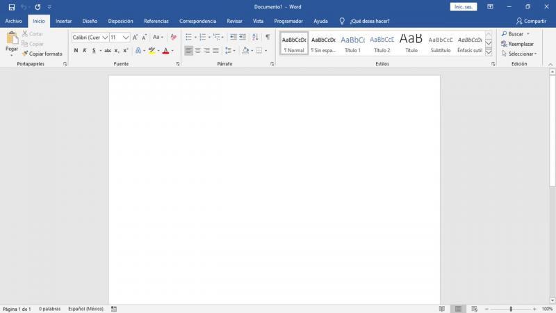Toggle italic (K) formatting
Image resolution: width=556 pixels, height=313 pixels.
pos(85,51)
